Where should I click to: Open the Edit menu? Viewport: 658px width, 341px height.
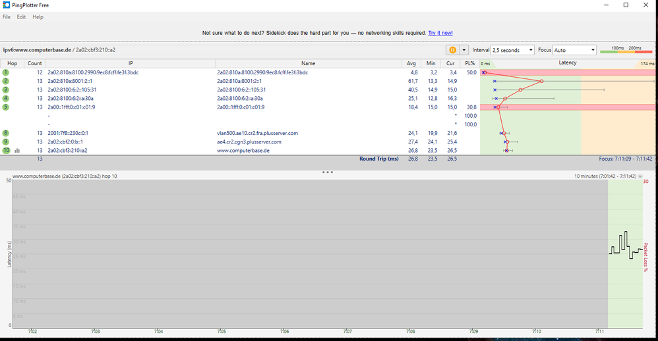click(x=21, y=16)
